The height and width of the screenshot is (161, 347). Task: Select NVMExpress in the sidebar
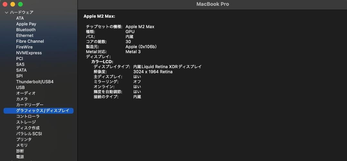tap(29, 53)
